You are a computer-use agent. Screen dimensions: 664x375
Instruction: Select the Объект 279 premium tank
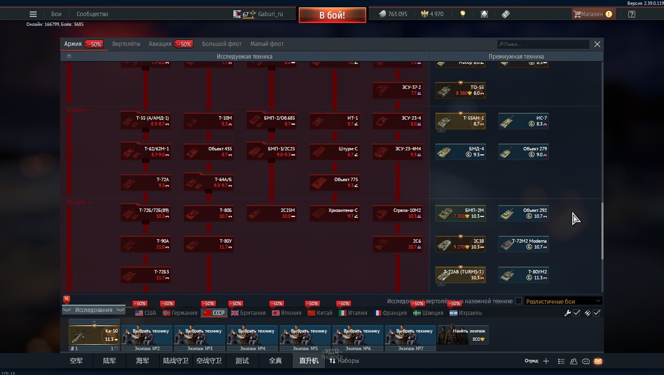pyautogui.click(x=523, y=152)
